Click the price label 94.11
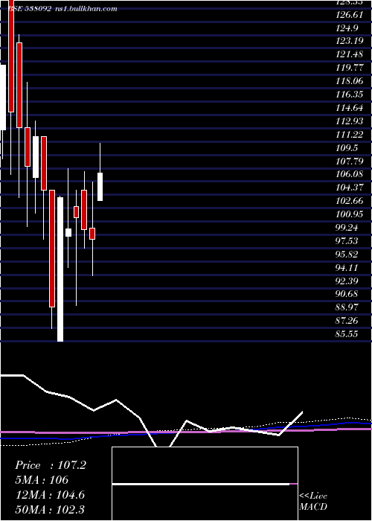372x521 pixels. [347, 267]
